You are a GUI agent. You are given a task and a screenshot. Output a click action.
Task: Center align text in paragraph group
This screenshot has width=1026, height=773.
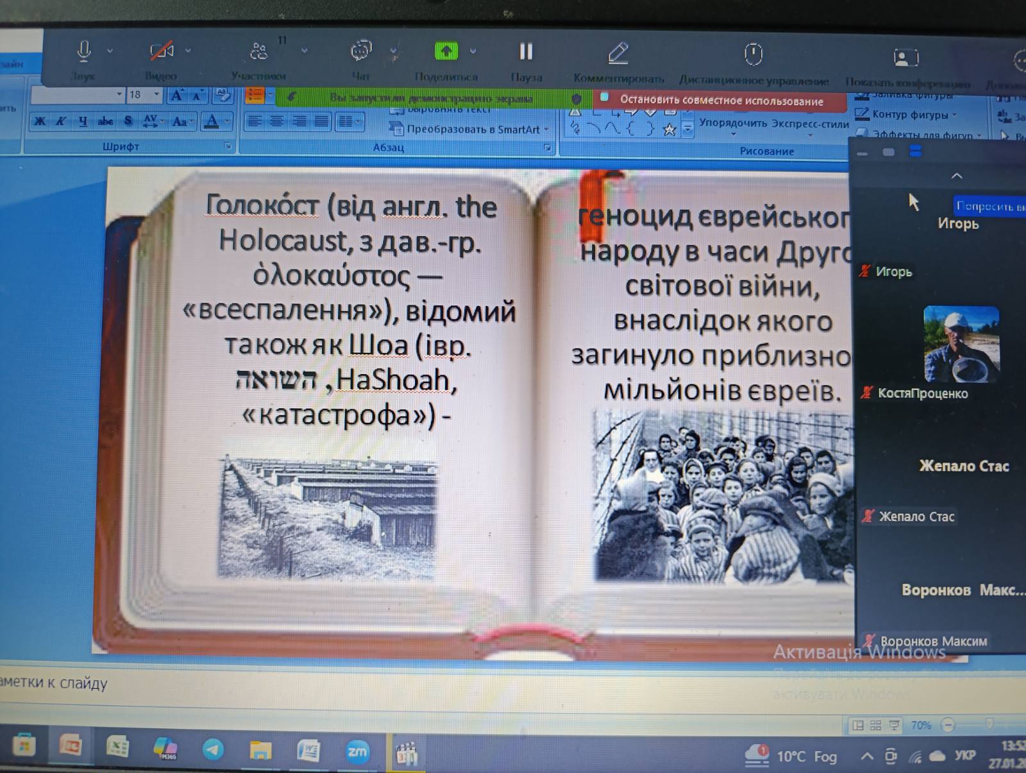tap(278, 121)
